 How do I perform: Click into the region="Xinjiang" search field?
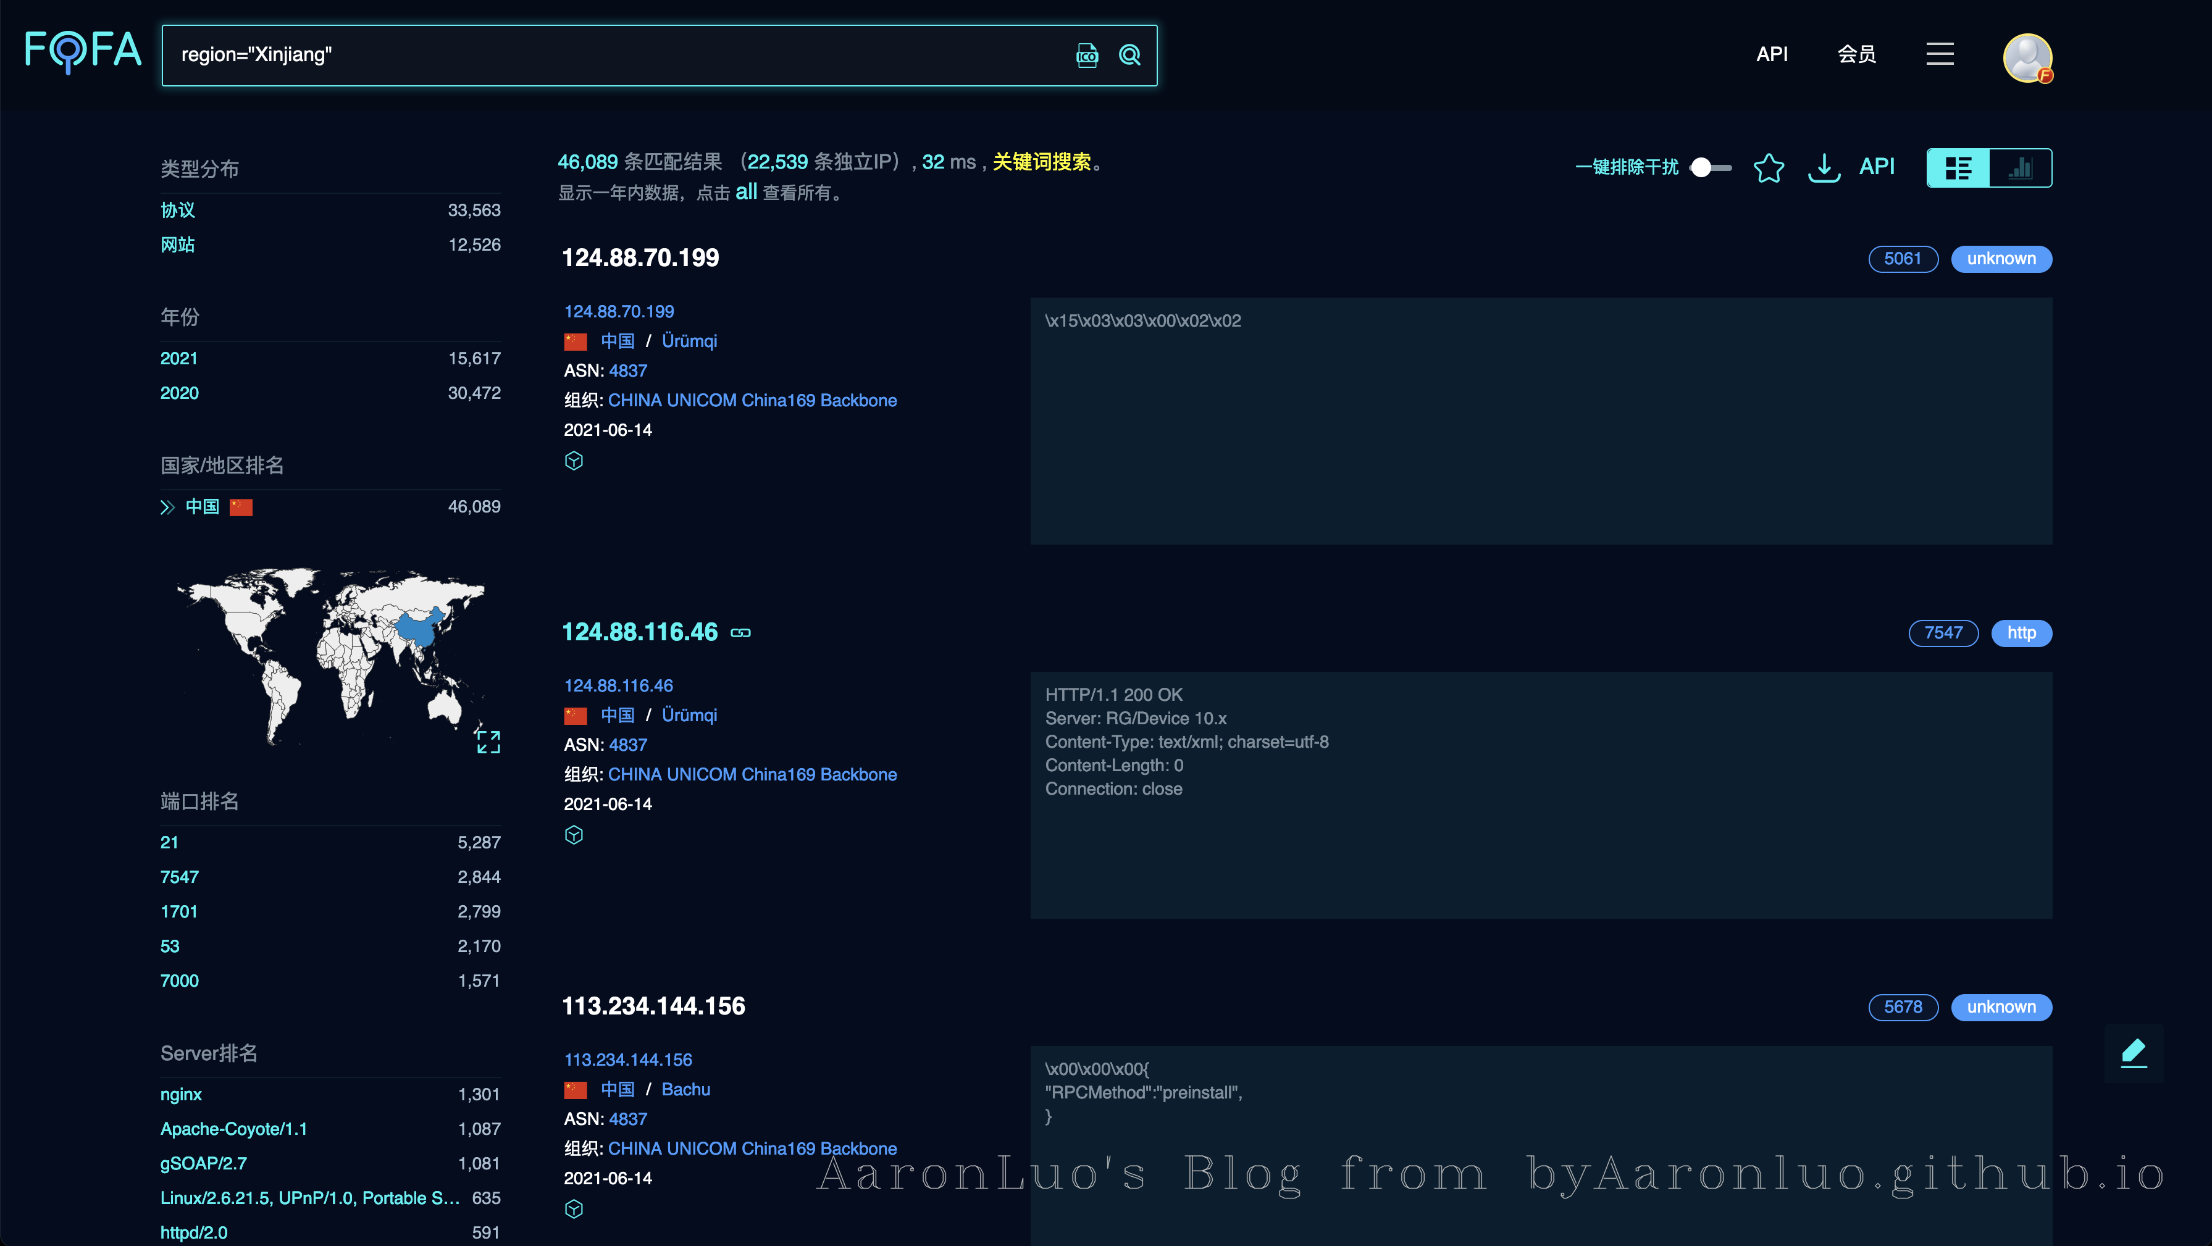coord(601,55)
